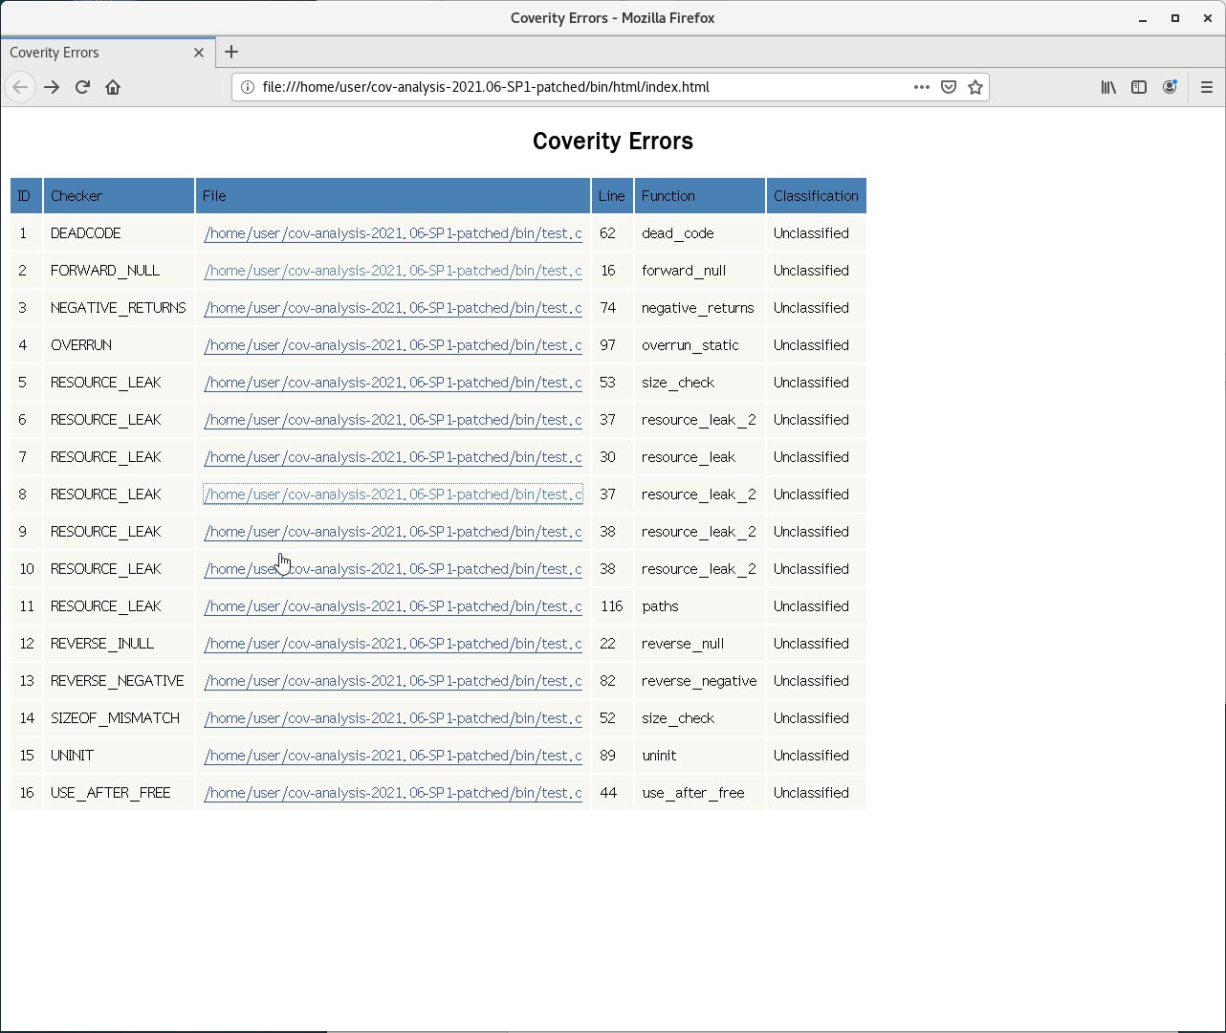Minimize the Firefox window

(1143, 18)
